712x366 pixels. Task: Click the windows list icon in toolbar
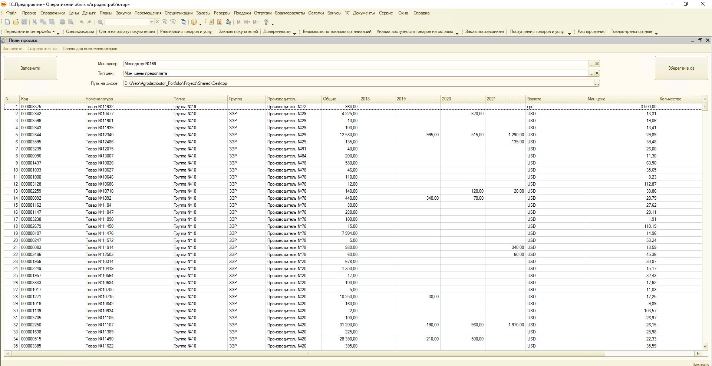click(184, 22)
